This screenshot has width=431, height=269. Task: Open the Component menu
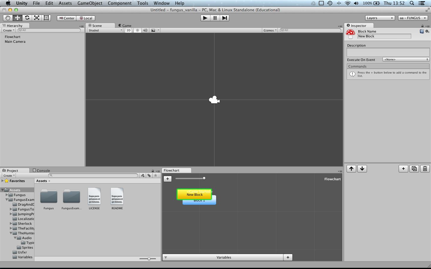(x=120, y=3)
